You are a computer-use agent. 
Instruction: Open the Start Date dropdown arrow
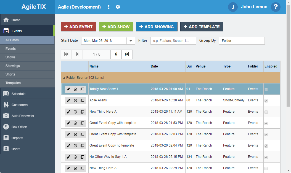[x=131, y=41]
